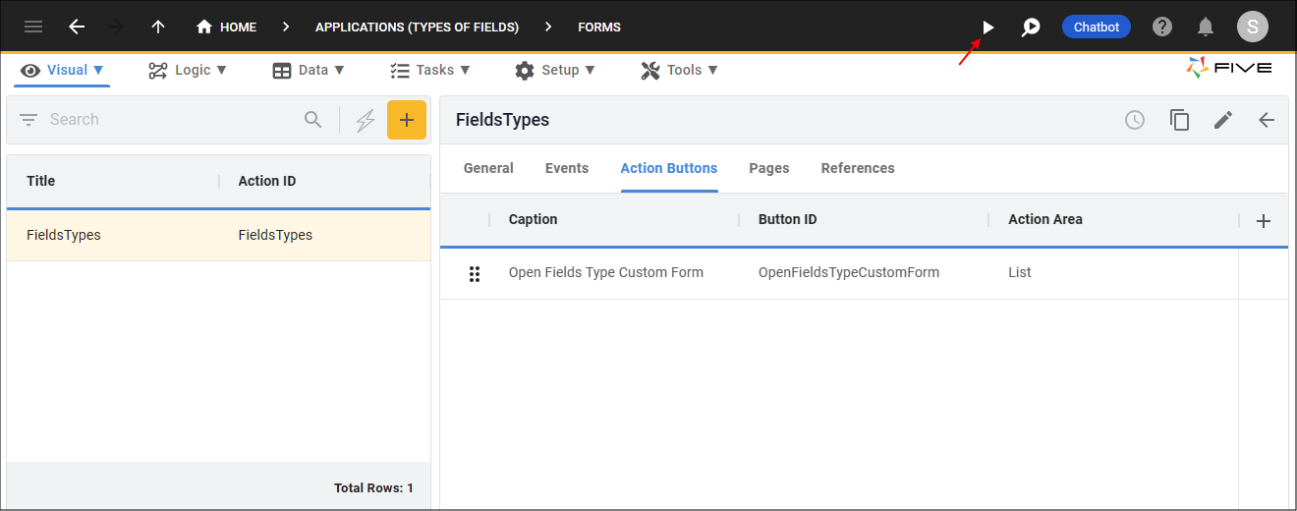This screenshot has width=1297, height=511.
Task: Open the hamburger menu icon
Action: pyautogui.click(x=33, y=28)
